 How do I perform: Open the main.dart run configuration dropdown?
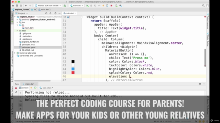[77, 5]
